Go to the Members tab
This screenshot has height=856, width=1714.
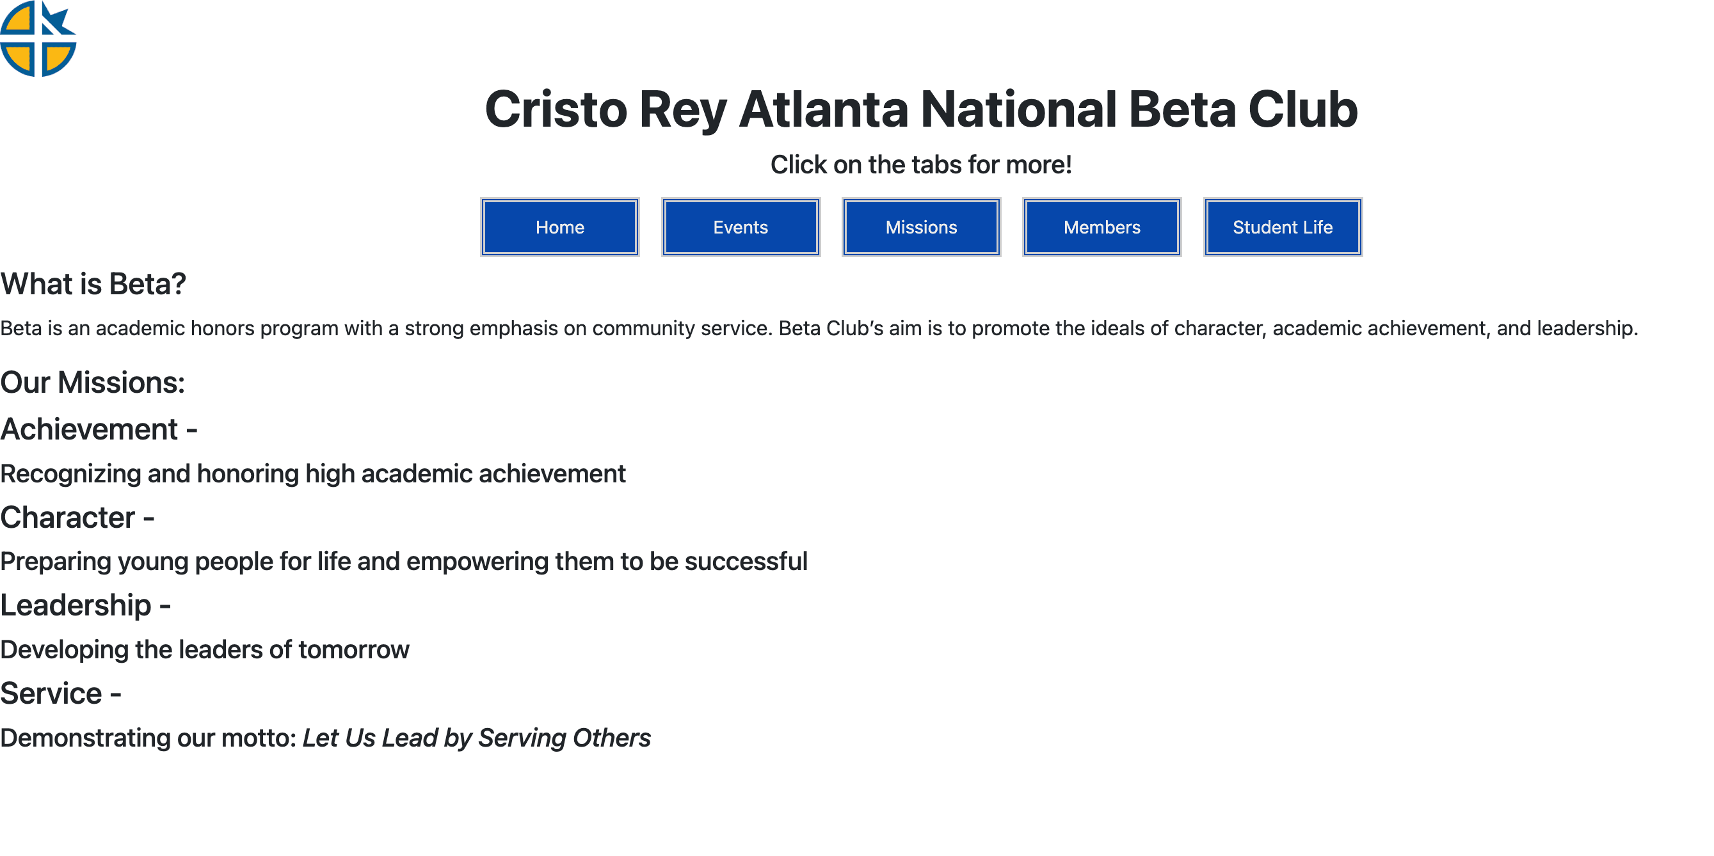point(1102,228)
